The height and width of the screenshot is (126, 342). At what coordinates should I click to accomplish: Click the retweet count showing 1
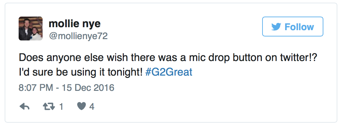[61, 107]
